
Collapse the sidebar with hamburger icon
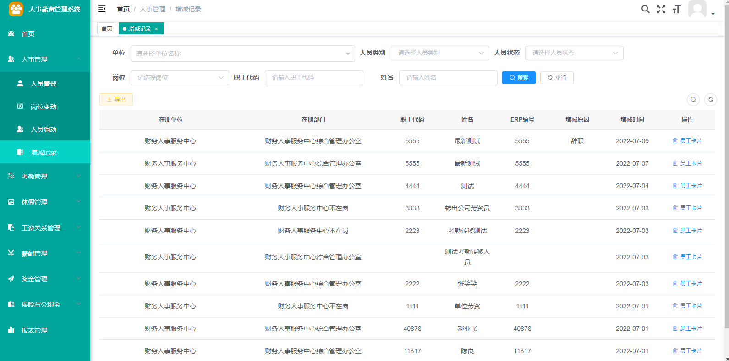102,9
